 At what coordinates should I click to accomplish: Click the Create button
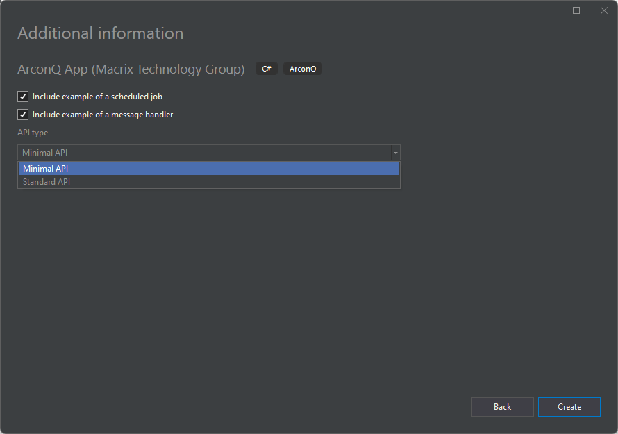[x=569, y=407]
